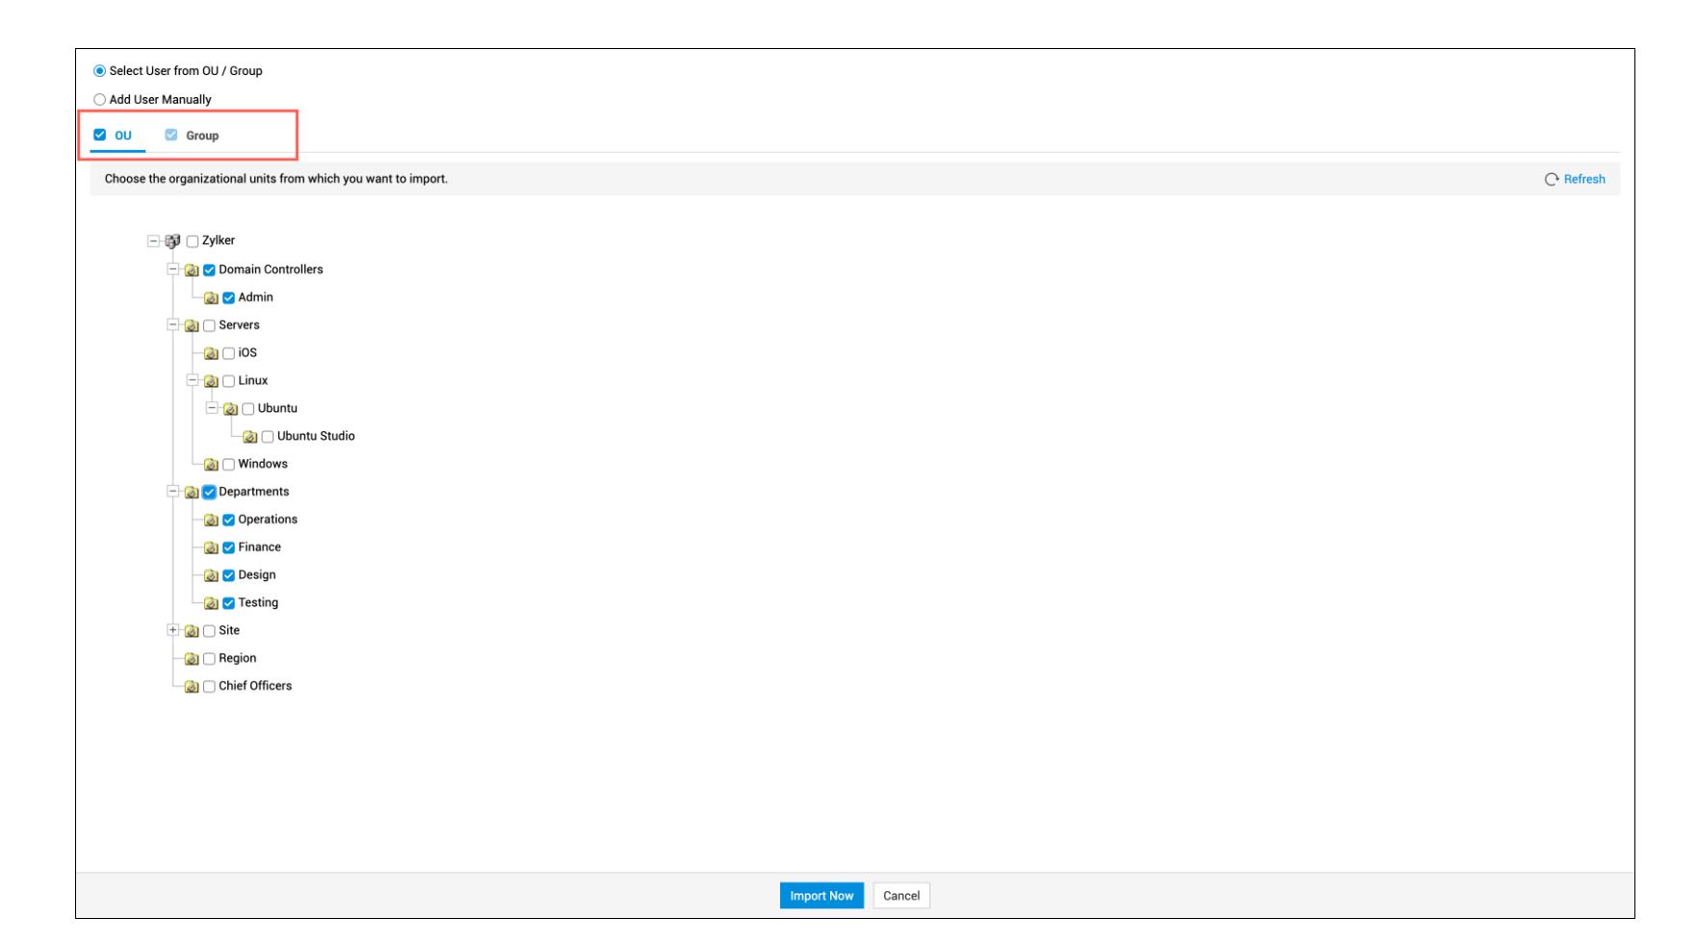
Task: Click the Cancel button
Action: pyautogui.click(x=901, y=896)
